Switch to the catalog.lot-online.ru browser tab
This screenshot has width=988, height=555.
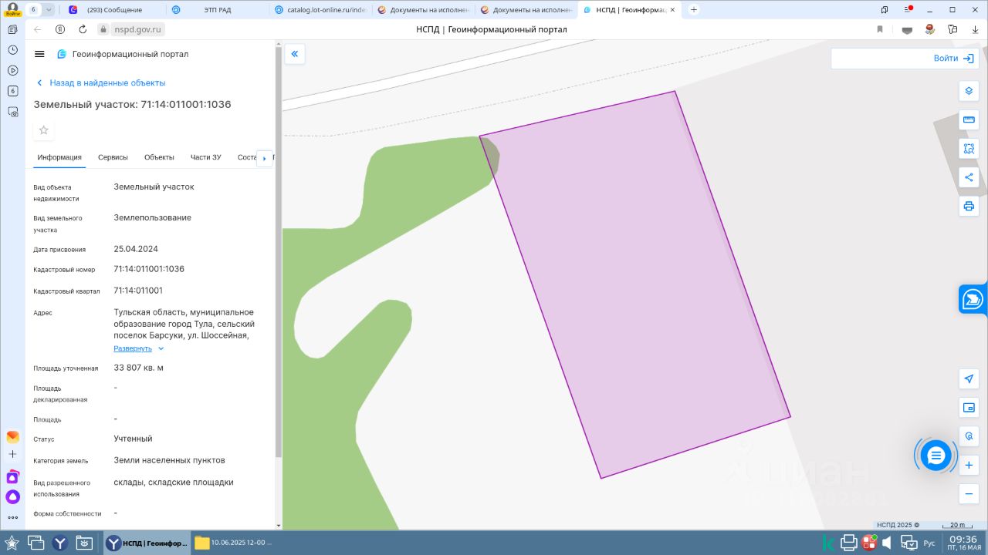pyautogui.click(x=320, y=9)
